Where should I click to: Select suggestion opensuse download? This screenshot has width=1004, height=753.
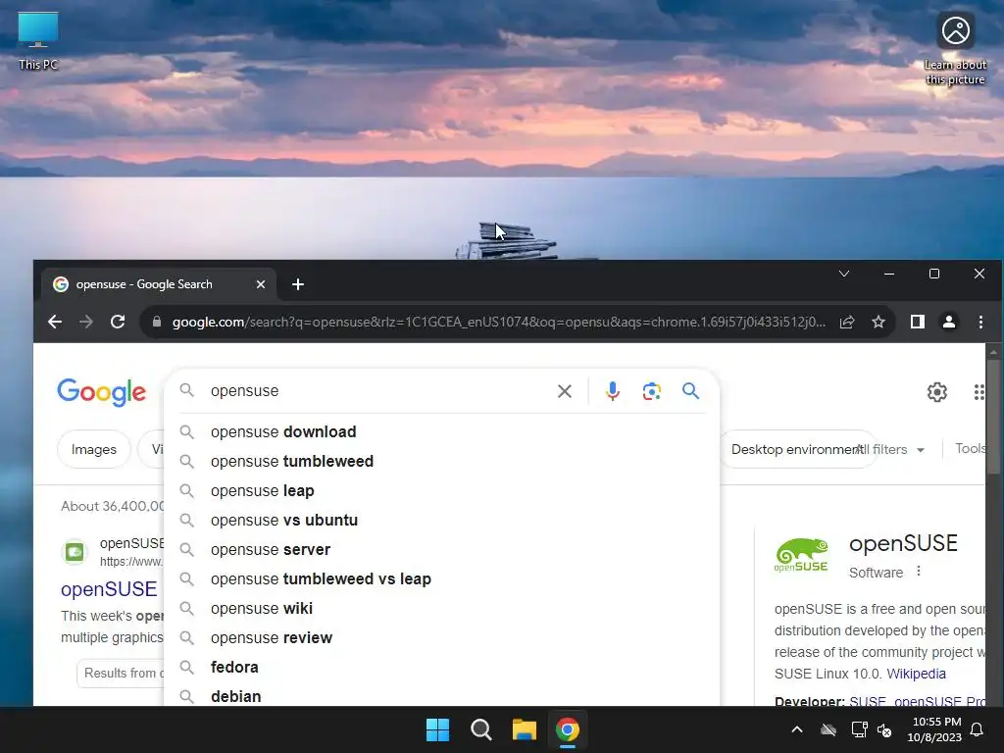tap(442, 431)
